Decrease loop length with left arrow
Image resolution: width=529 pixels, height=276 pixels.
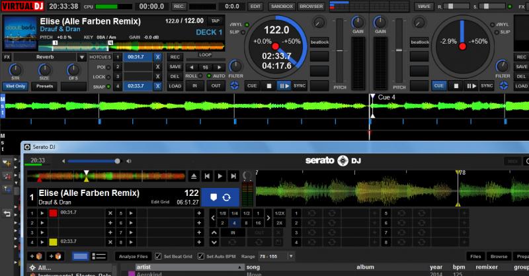point(190,67)
